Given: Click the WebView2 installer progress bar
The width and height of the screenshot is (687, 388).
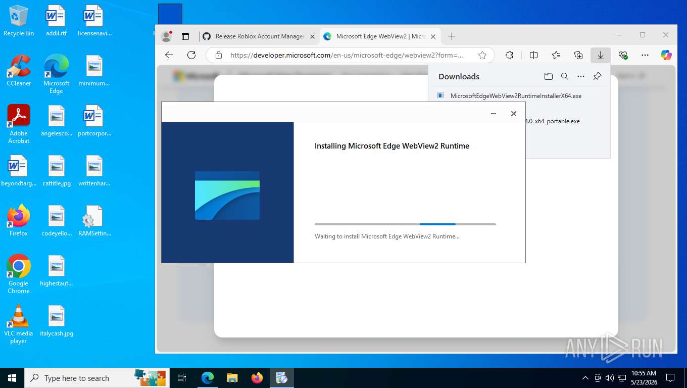Looking at the screenshot, I should click(x=405, y=224).
